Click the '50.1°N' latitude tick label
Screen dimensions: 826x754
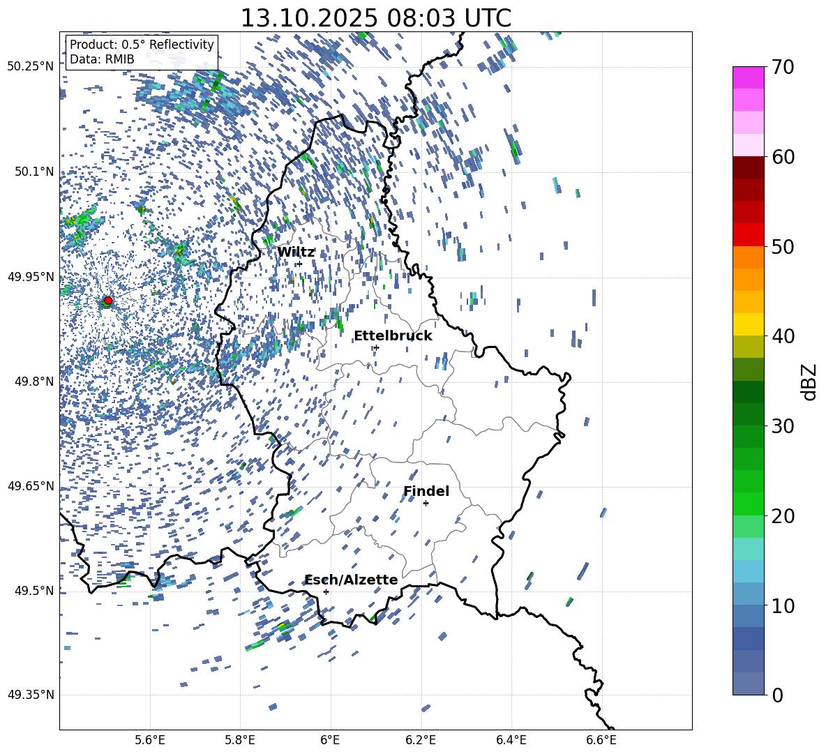pyautogui.click(x=33, y=172)
